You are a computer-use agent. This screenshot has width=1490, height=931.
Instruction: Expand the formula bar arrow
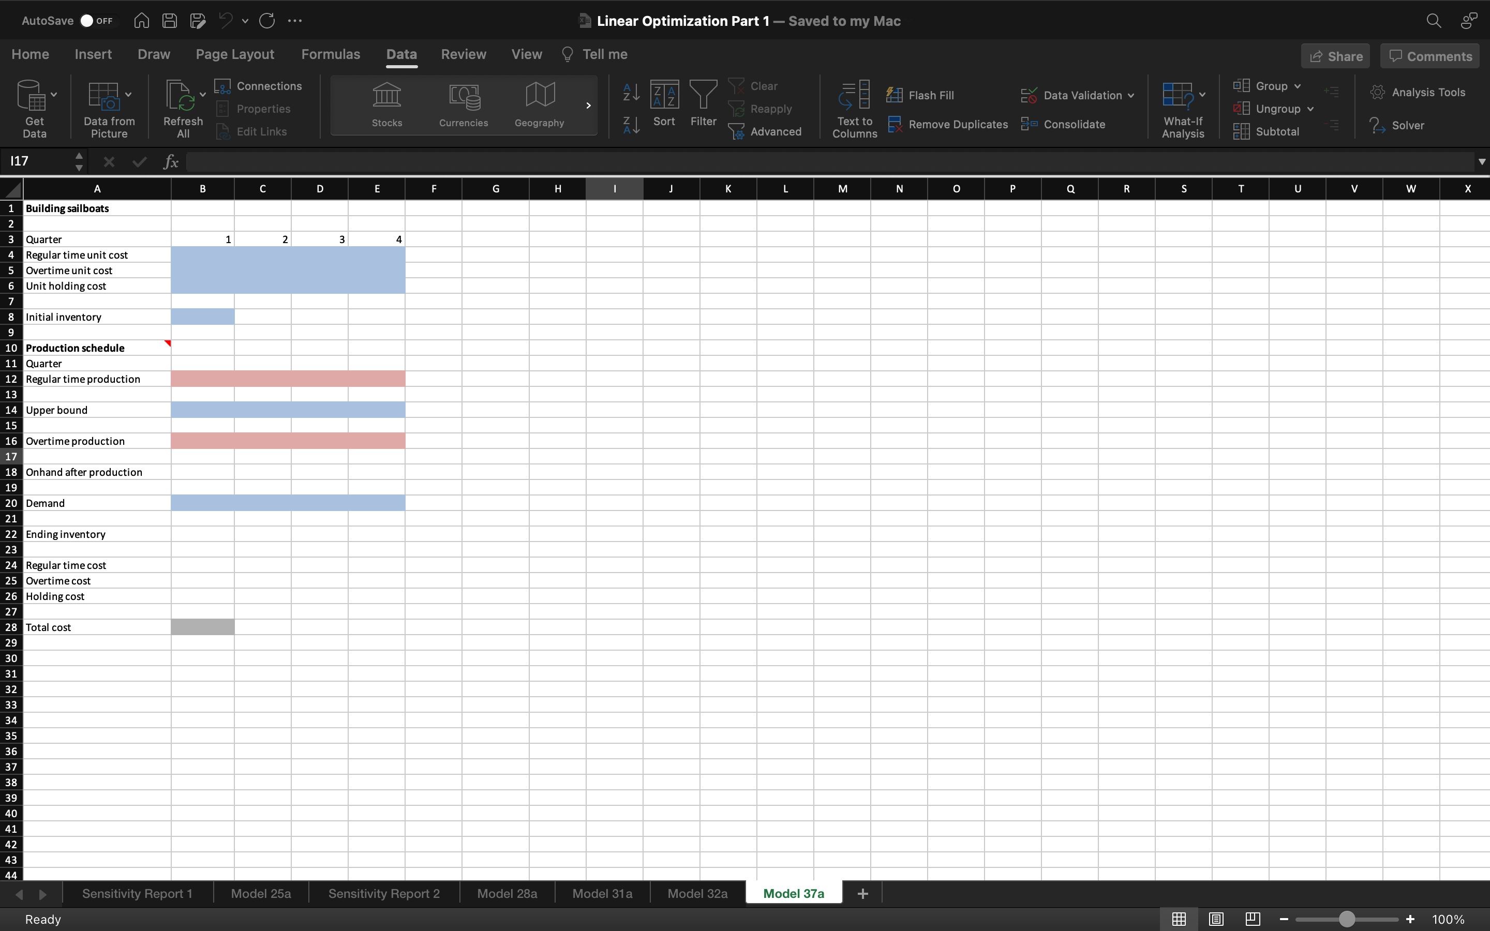(1481, 162)
